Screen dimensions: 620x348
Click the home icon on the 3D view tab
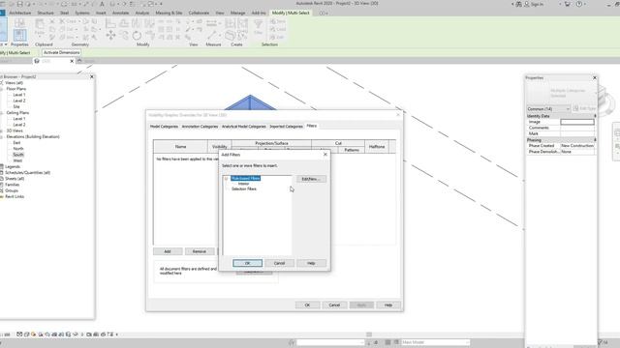click(37, 61)
